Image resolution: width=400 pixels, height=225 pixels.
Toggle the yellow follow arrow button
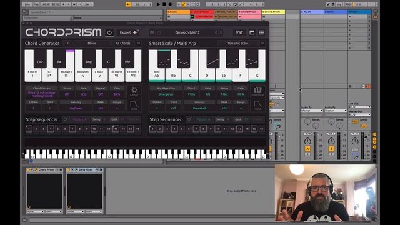click(128, 4)
